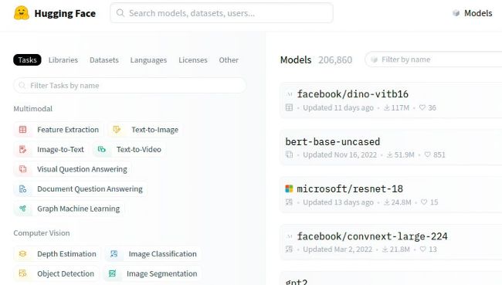Go to the Hugging Face home link

coord(55,13)
